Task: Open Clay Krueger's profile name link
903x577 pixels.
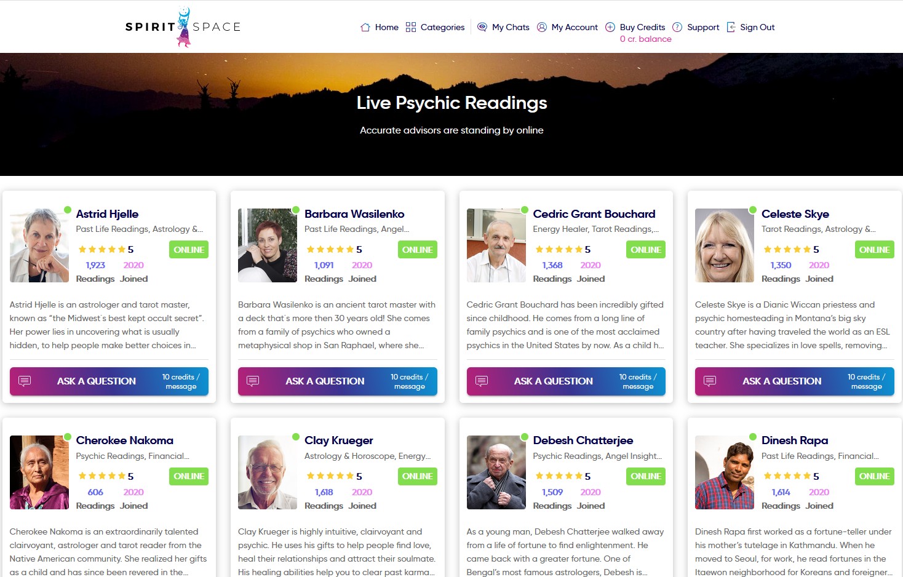Action: (339, 440)
